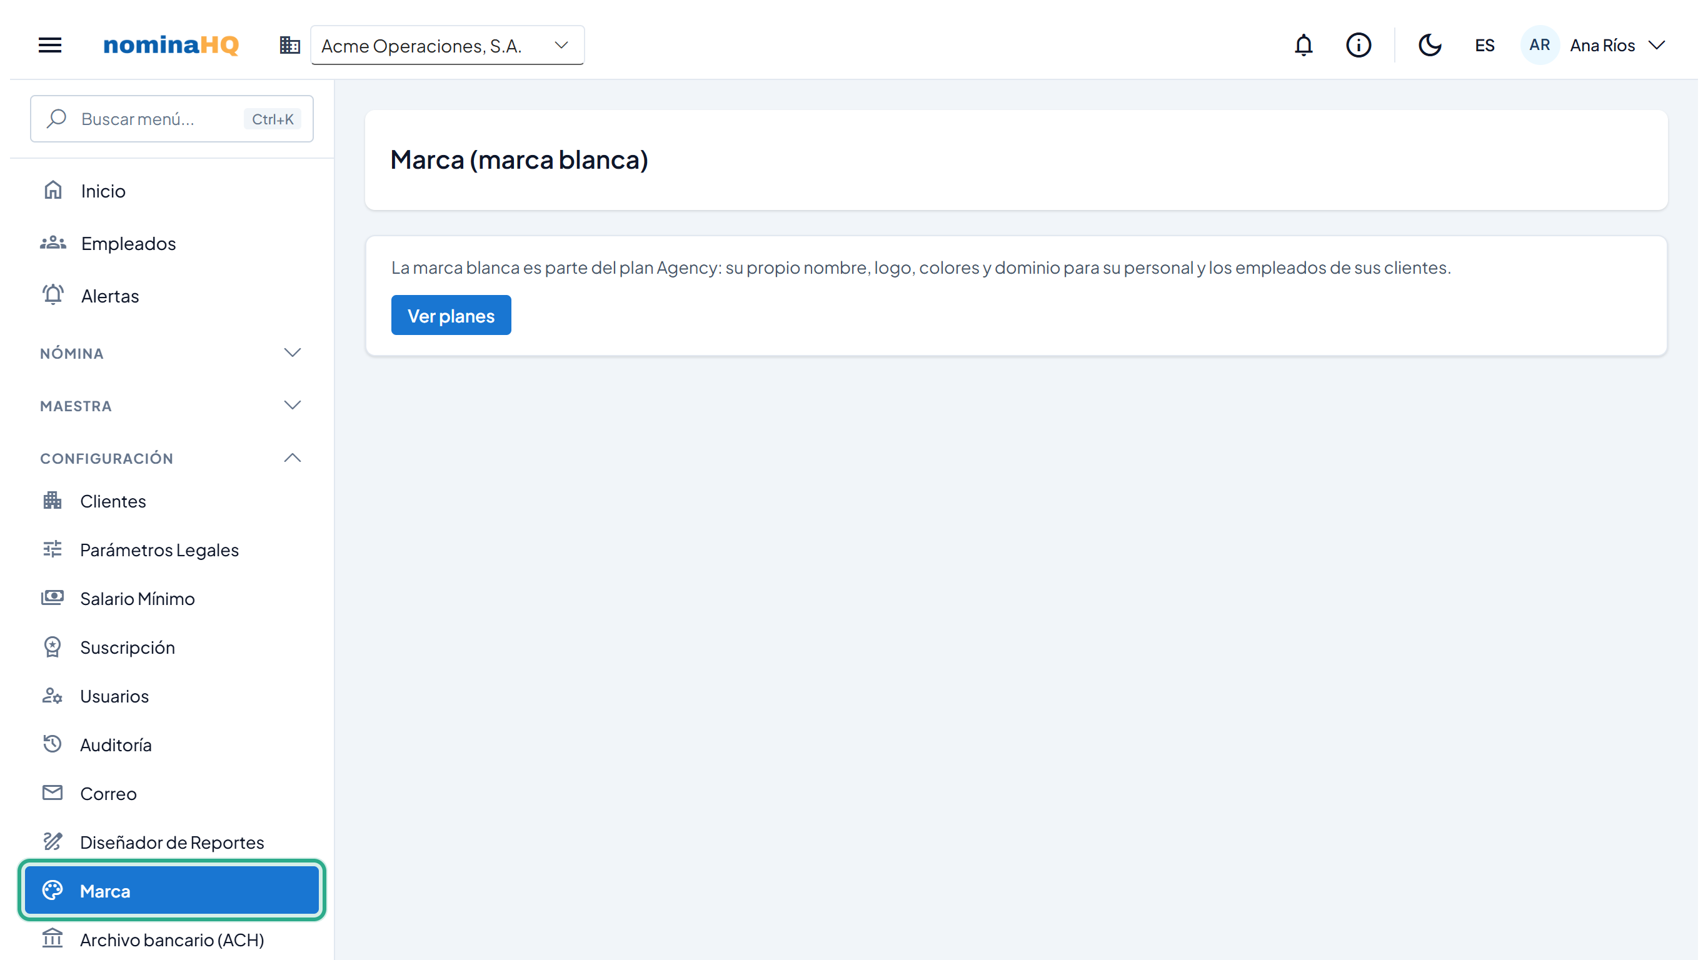The image size is (1708, 960).
Task: Click the nominaHQ logo
Action: tap(171, 45)
